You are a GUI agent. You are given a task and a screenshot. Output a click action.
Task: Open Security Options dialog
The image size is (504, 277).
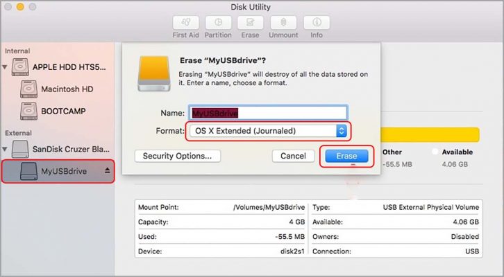pos(178,156)
